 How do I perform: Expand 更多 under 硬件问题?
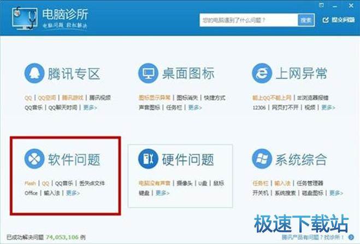coord(162,193)
